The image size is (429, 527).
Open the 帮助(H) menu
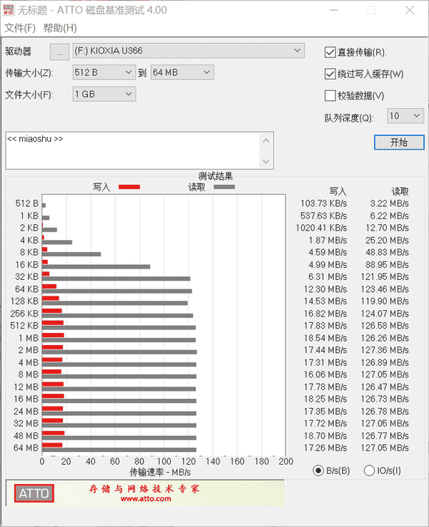tap(60, 28)
